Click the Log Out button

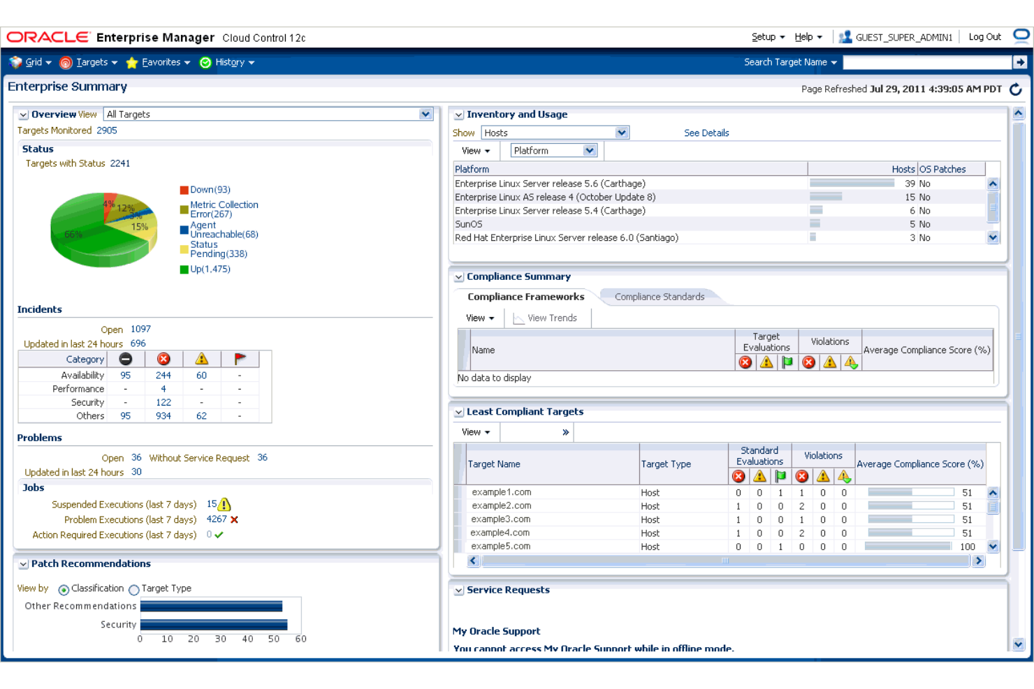click(984, 36)
